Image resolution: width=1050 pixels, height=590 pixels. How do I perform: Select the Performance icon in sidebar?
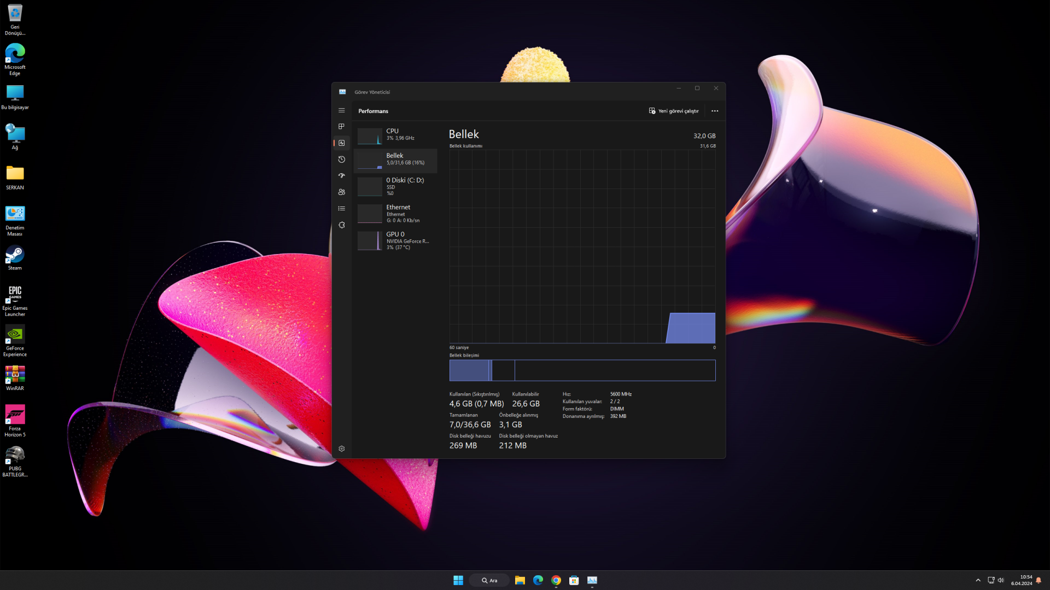(x=341, y=143)
